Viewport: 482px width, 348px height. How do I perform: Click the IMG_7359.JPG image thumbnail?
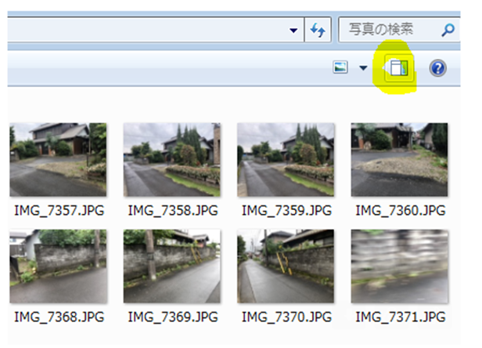286,159
